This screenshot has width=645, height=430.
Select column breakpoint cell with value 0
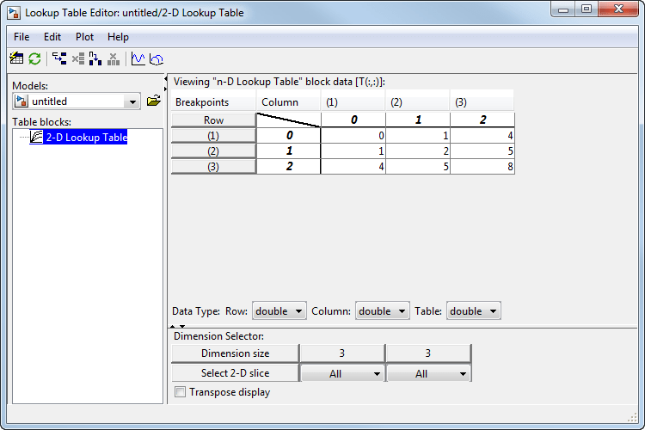(x=353, y=120)
